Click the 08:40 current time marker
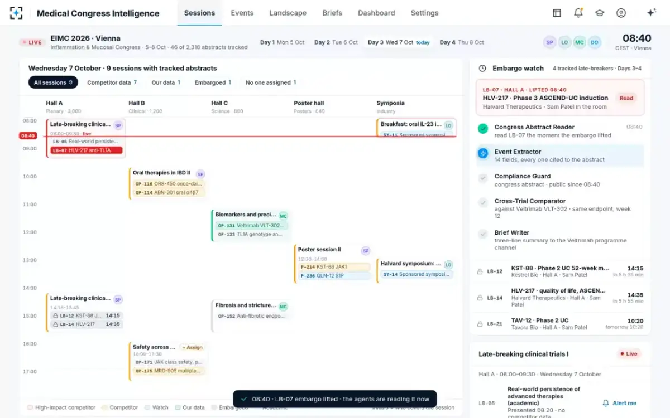Image resolution: width=670 pixels, height=418 pixels. coord(28,136)
